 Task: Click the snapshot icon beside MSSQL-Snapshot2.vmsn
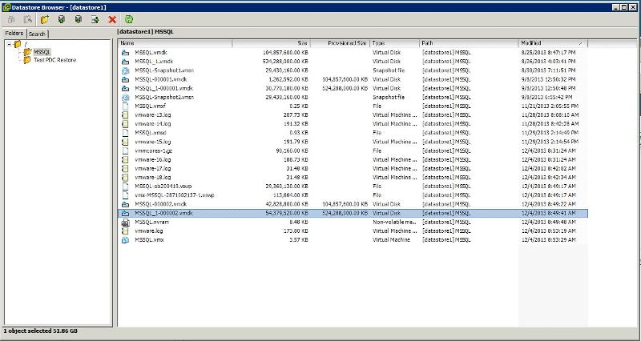point(126,97)
